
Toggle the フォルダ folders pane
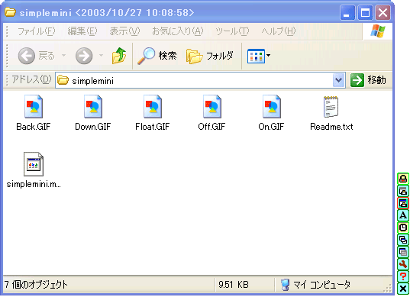210,56
